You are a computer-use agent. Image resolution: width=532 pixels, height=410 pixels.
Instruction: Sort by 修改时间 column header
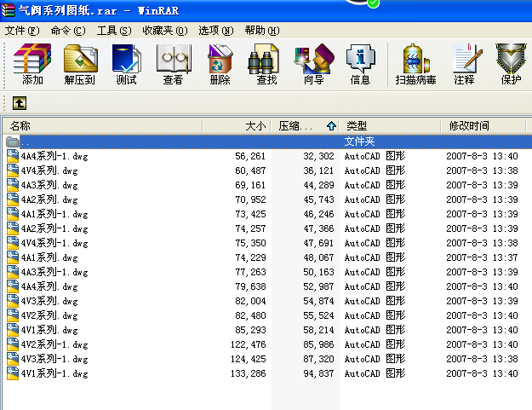click(483, 126)
